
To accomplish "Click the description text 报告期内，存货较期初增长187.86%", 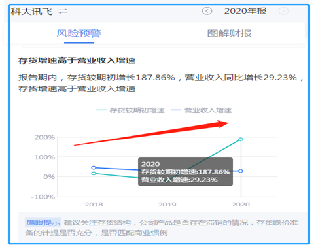I will [97, 78].
